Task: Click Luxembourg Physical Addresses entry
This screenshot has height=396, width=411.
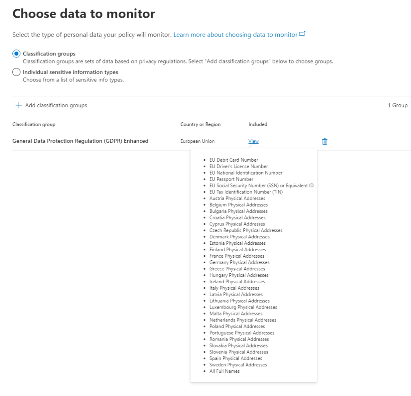Action: (x=243, y=307)
